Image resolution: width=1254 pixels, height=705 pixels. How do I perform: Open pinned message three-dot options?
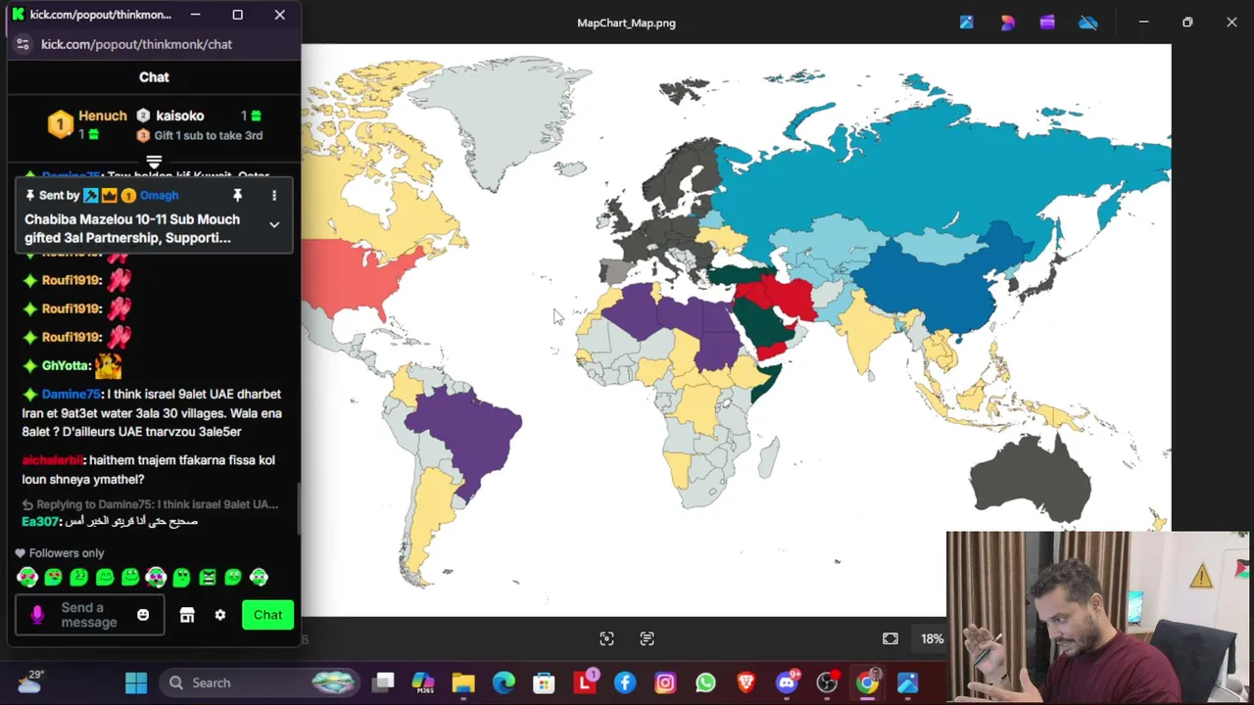point(274,195)
